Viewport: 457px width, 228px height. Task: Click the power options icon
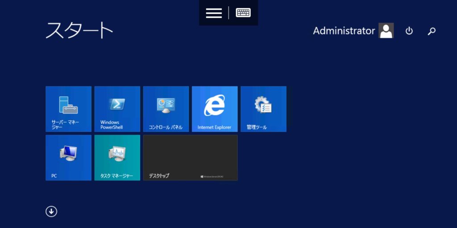409,31
